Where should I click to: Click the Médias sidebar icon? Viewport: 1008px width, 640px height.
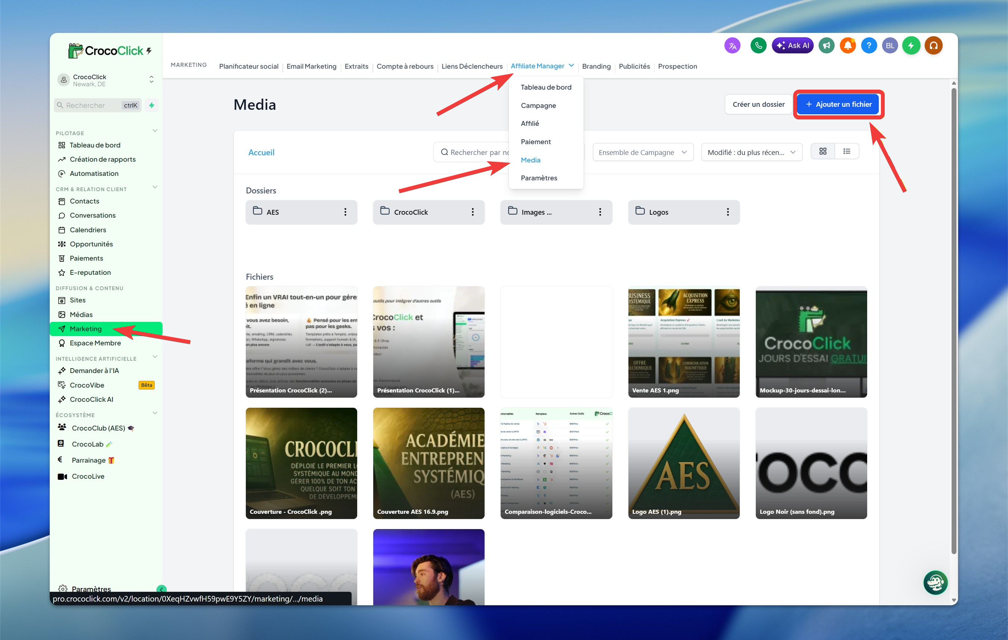(x=62, y=314)
